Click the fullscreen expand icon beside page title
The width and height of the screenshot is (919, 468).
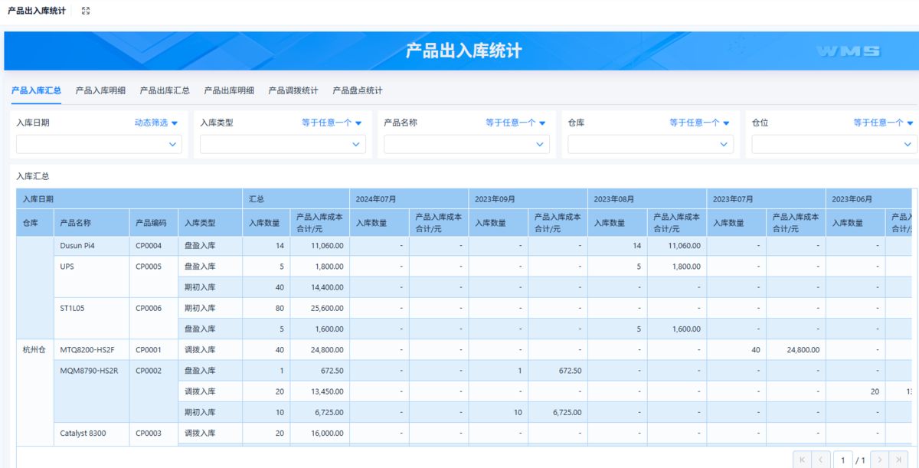86,11
